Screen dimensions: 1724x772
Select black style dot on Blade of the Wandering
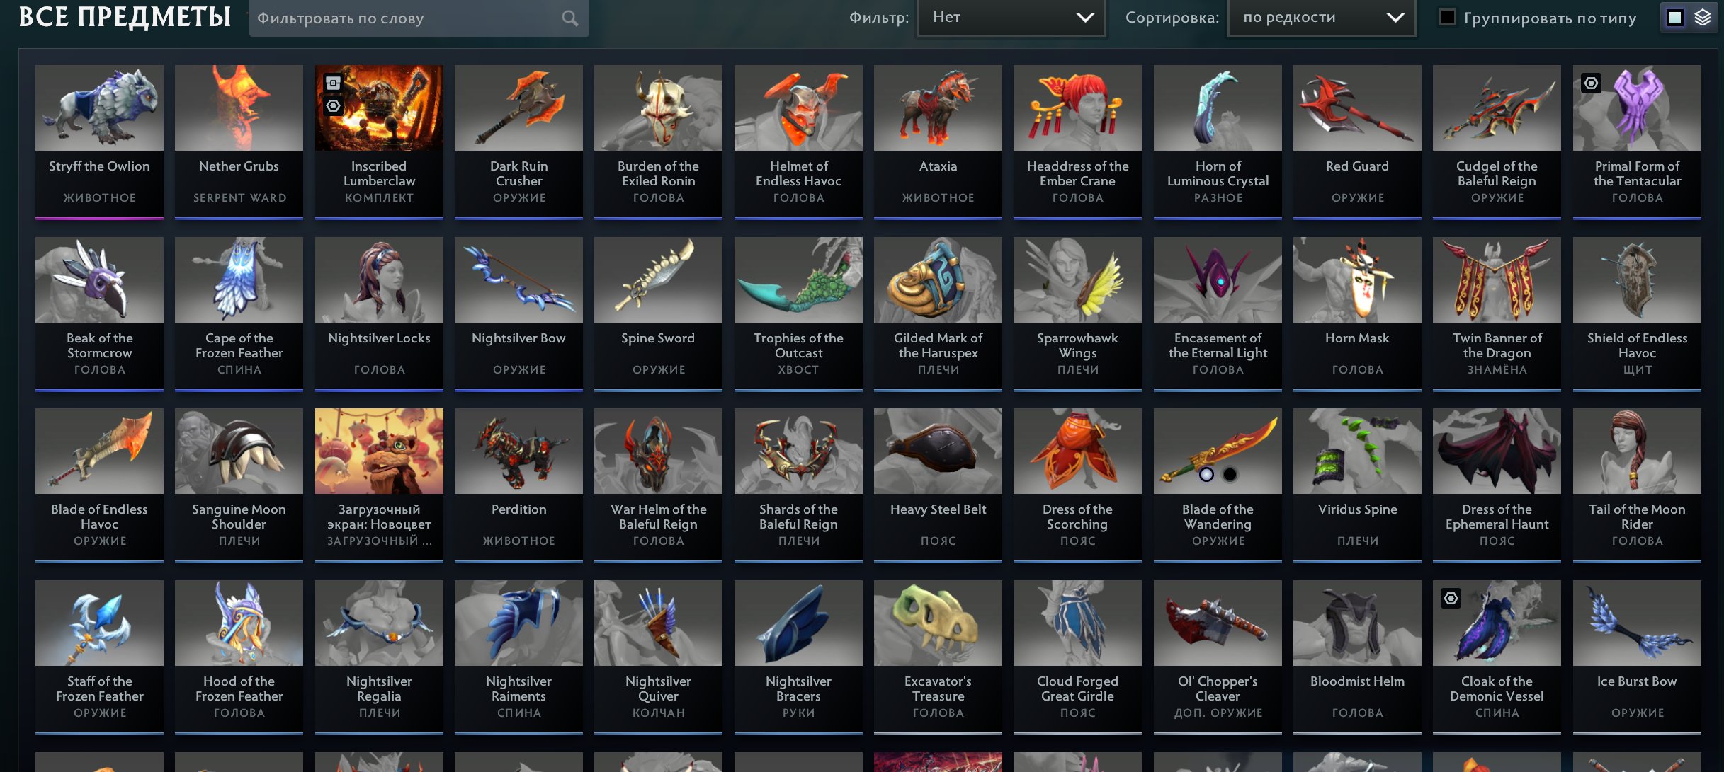point(1230,474)
